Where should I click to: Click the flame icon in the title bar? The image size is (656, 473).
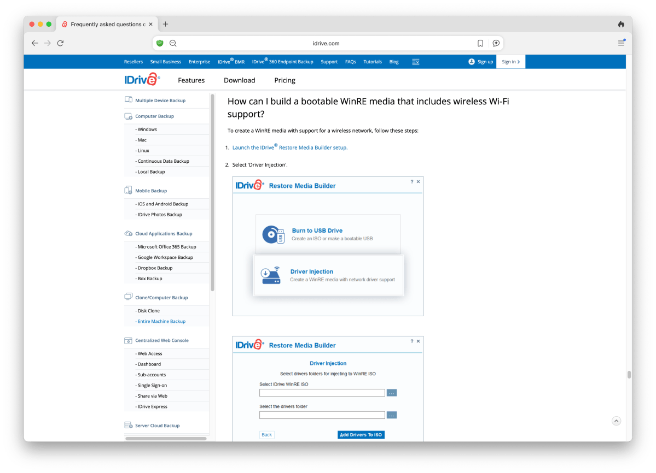coord(622,24)
